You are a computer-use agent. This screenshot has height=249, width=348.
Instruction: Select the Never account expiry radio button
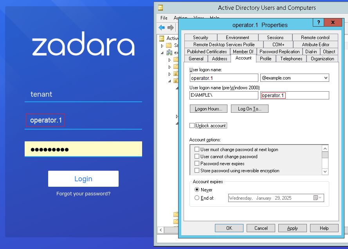[197, 189]
